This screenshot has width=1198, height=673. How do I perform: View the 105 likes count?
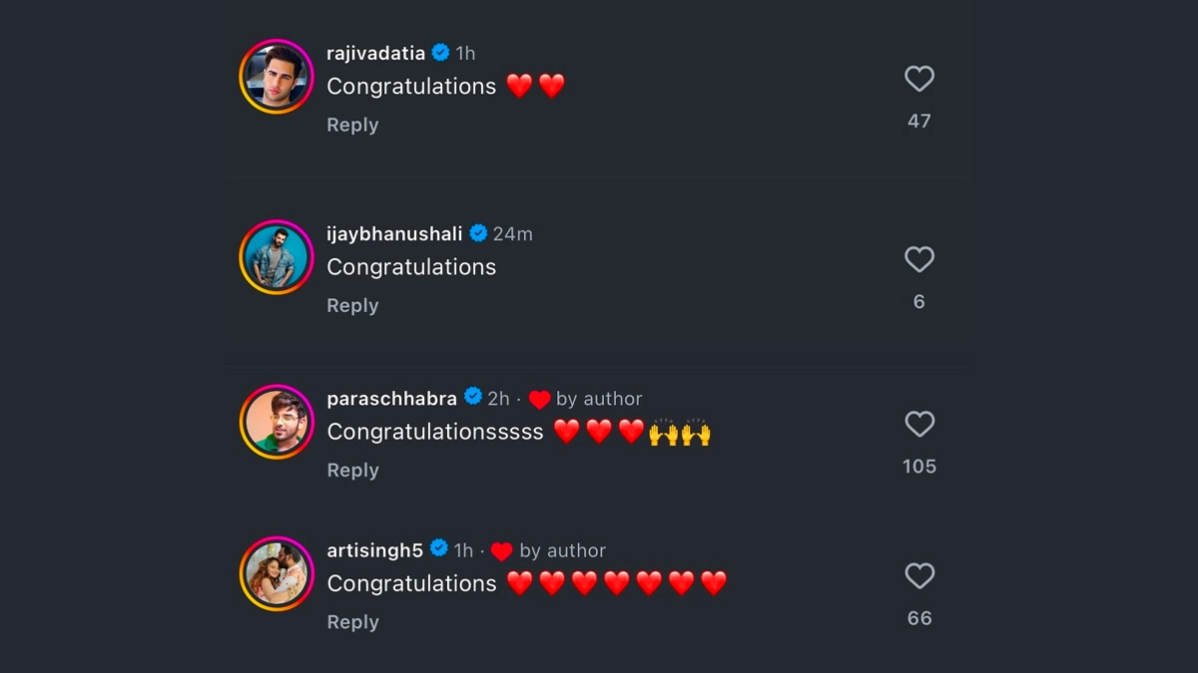pyautogui.click(x=918, y=467)
